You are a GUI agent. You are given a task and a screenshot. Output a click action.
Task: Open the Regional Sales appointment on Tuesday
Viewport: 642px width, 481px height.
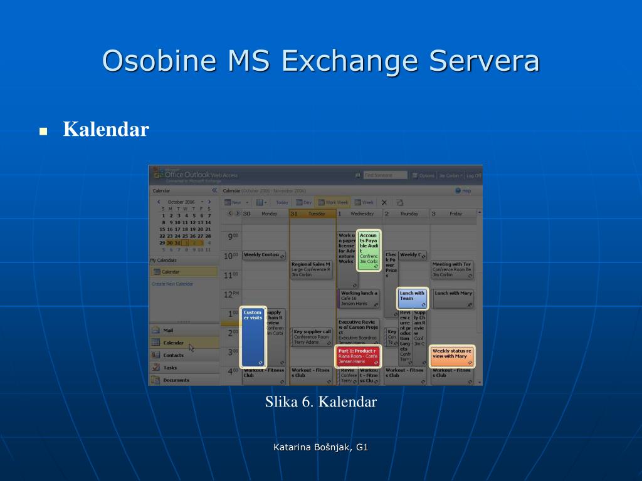pyautogui.click(x=311, y=269)
